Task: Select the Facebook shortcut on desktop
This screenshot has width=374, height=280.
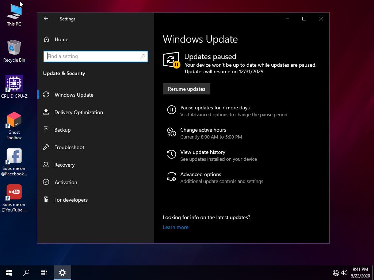Action: click(x=14, y=162)
